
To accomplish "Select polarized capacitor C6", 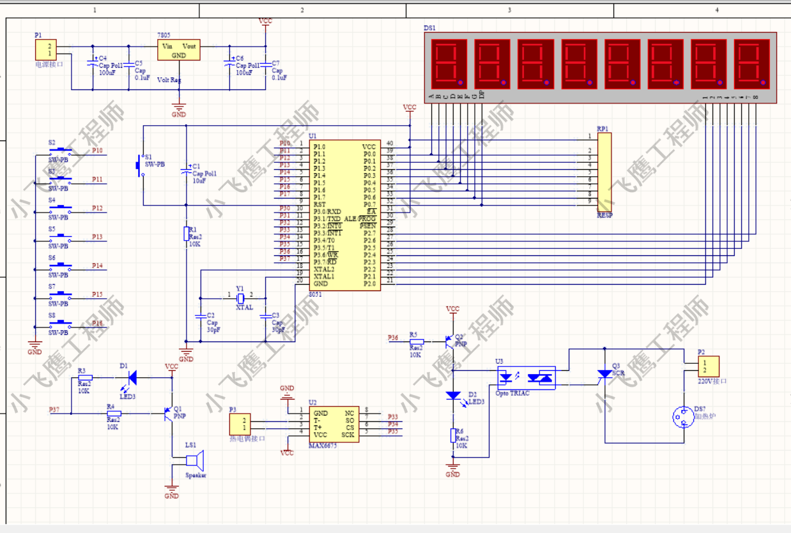I will 229,63.
